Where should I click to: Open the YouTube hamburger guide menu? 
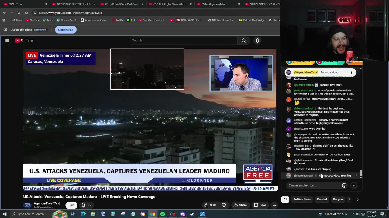(7, 41)
